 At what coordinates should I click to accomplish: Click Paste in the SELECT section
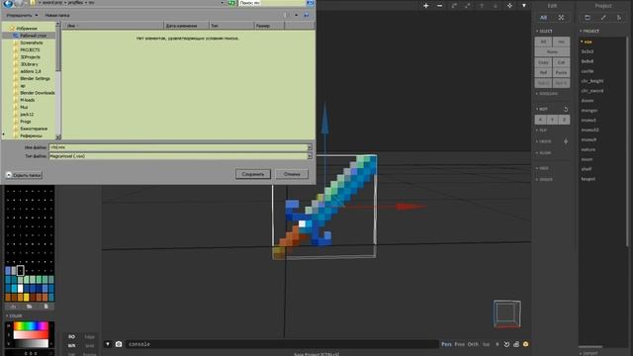pos(561,72)
